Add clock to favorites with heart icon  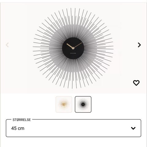(x=136, y=83)
